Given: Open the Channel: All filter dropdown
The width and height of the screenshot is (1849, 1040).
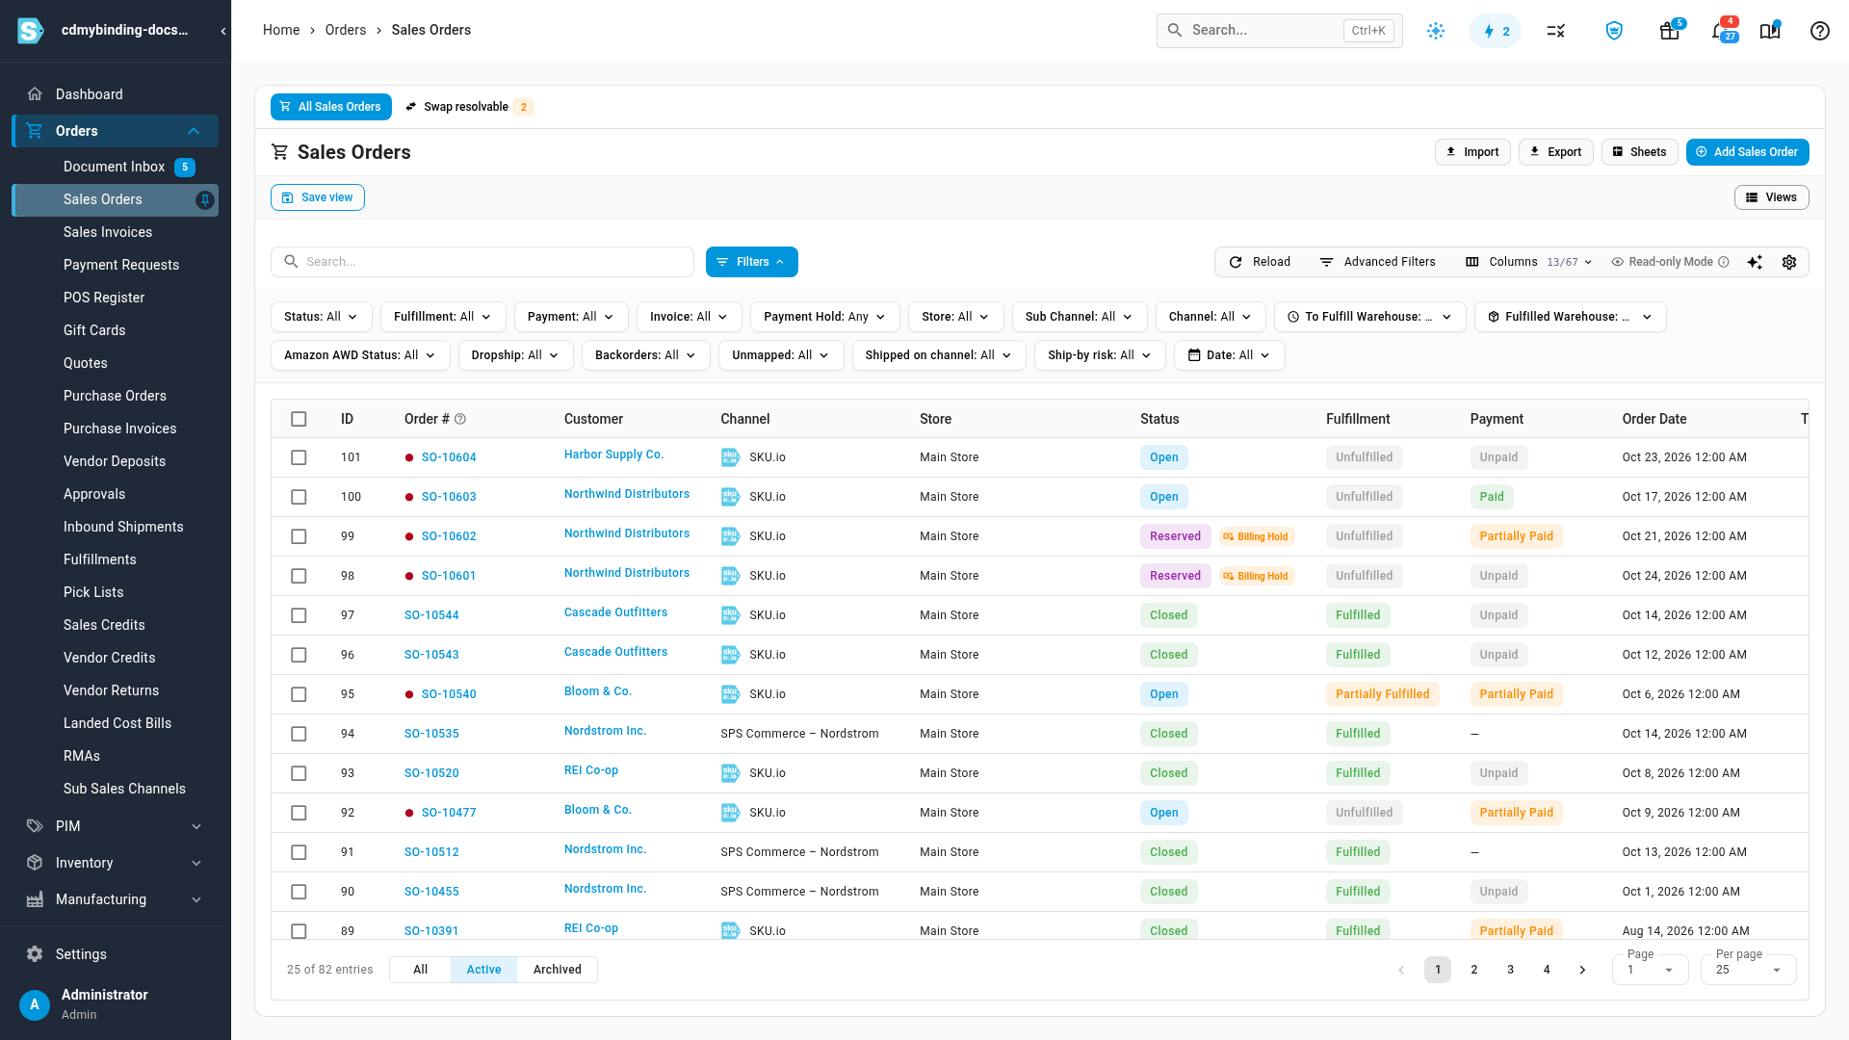Looking at the screenshot, I should (x=1211, y=317).
